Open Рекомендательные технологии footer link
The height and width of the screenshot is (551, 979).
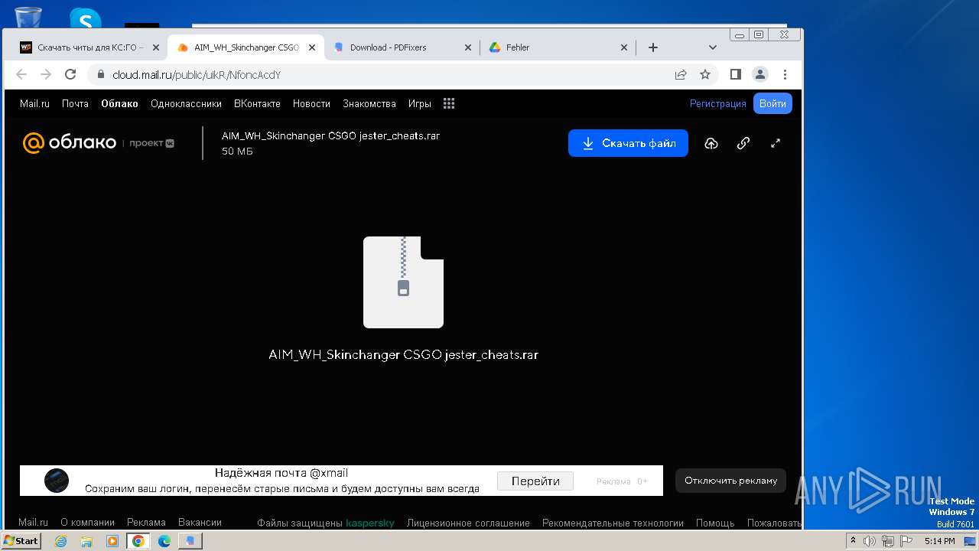click(x=613, y=523)
